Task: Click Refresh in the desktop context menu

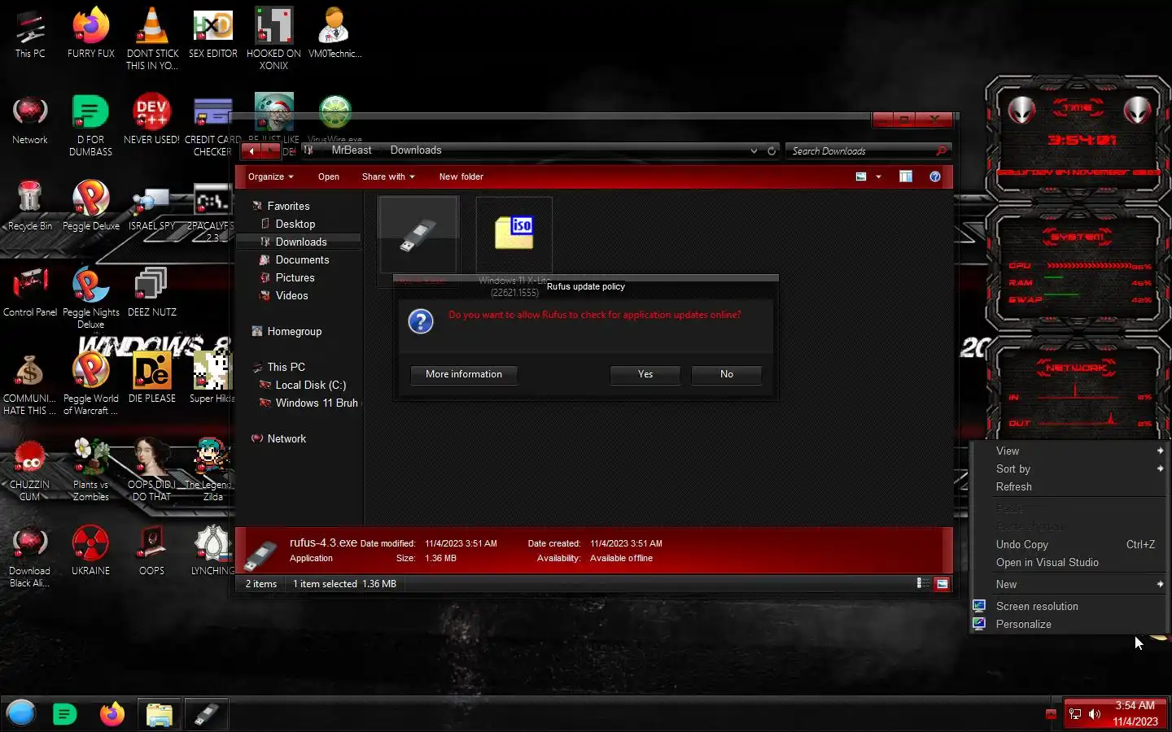Action: (1069, 487)
